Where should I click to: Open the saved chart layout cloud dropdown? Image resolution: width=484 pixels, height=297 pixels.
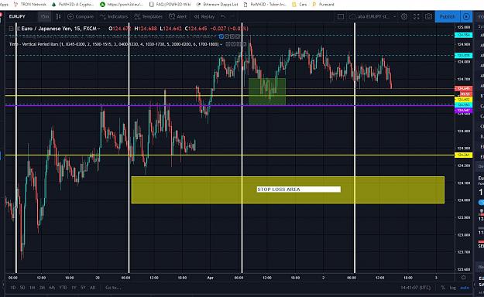click(372, 16)
